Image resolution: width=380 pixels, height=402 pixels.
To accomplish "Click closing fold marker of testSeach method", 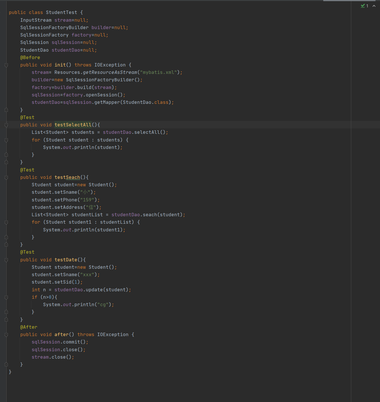I will pos(6,245).
